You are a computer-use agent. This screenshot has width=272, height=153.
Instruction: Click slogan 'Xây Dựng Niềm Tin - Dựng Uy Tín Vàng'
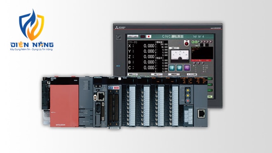(31, 49)
